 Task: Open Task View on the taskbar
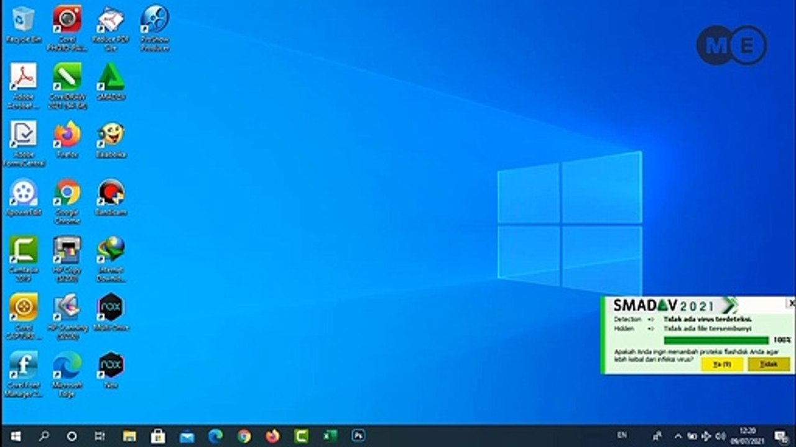pyautogui.click(x=99, y=436)
